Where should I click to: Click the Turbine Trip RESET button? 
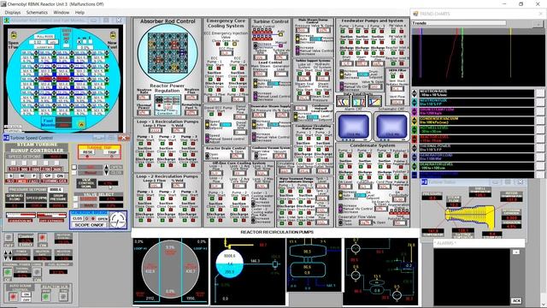pos(88,152)
